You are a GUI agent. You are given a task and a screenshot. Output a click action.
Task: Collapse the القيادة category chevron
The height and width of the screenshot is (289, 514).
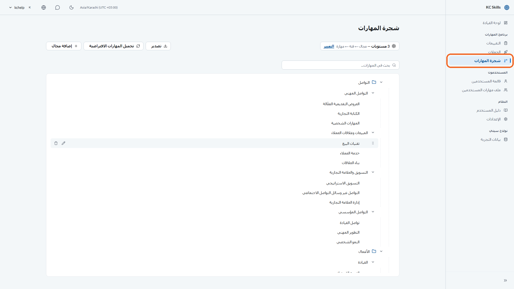pos(373,262)
